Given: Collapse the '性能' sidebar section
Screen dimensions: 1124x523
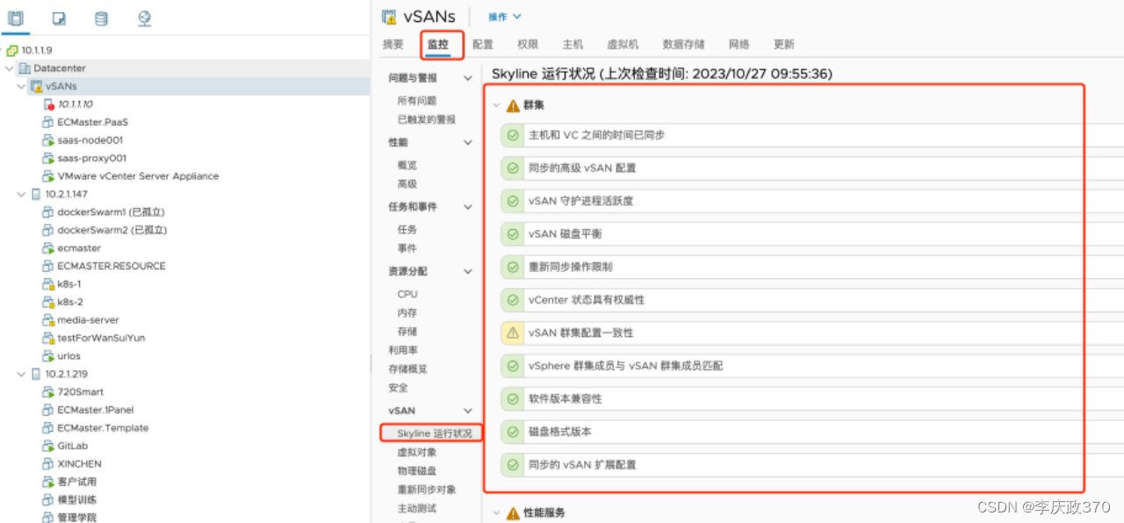Looking at the screenshot, I should point(467,142).
